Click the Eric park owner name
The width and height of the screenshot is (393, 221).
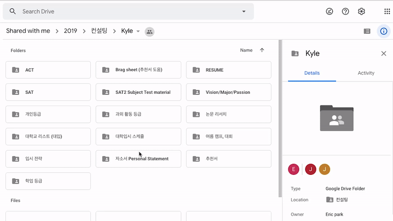[x=335, y=215]
